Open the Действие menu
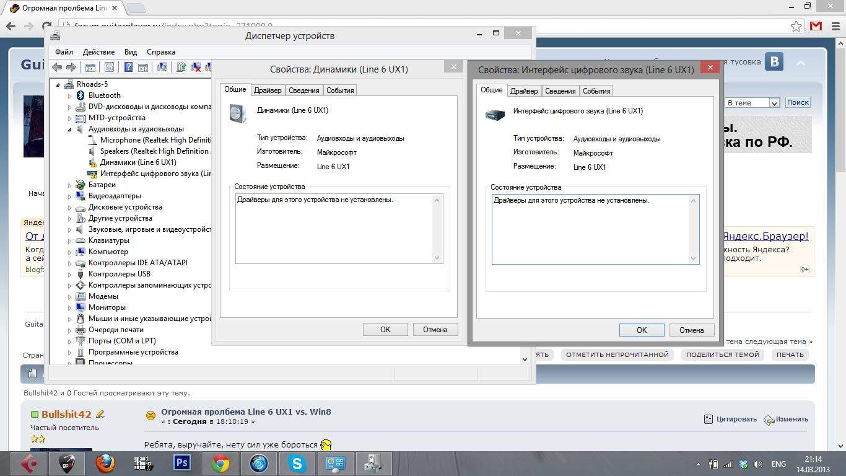 tap(98, 52)
